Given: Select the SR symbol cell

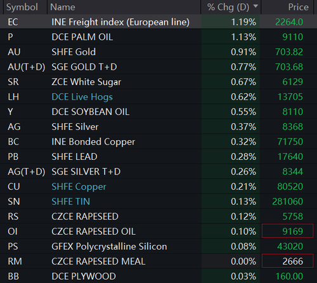Looking at the screenshot, I should tap(13, 82).
